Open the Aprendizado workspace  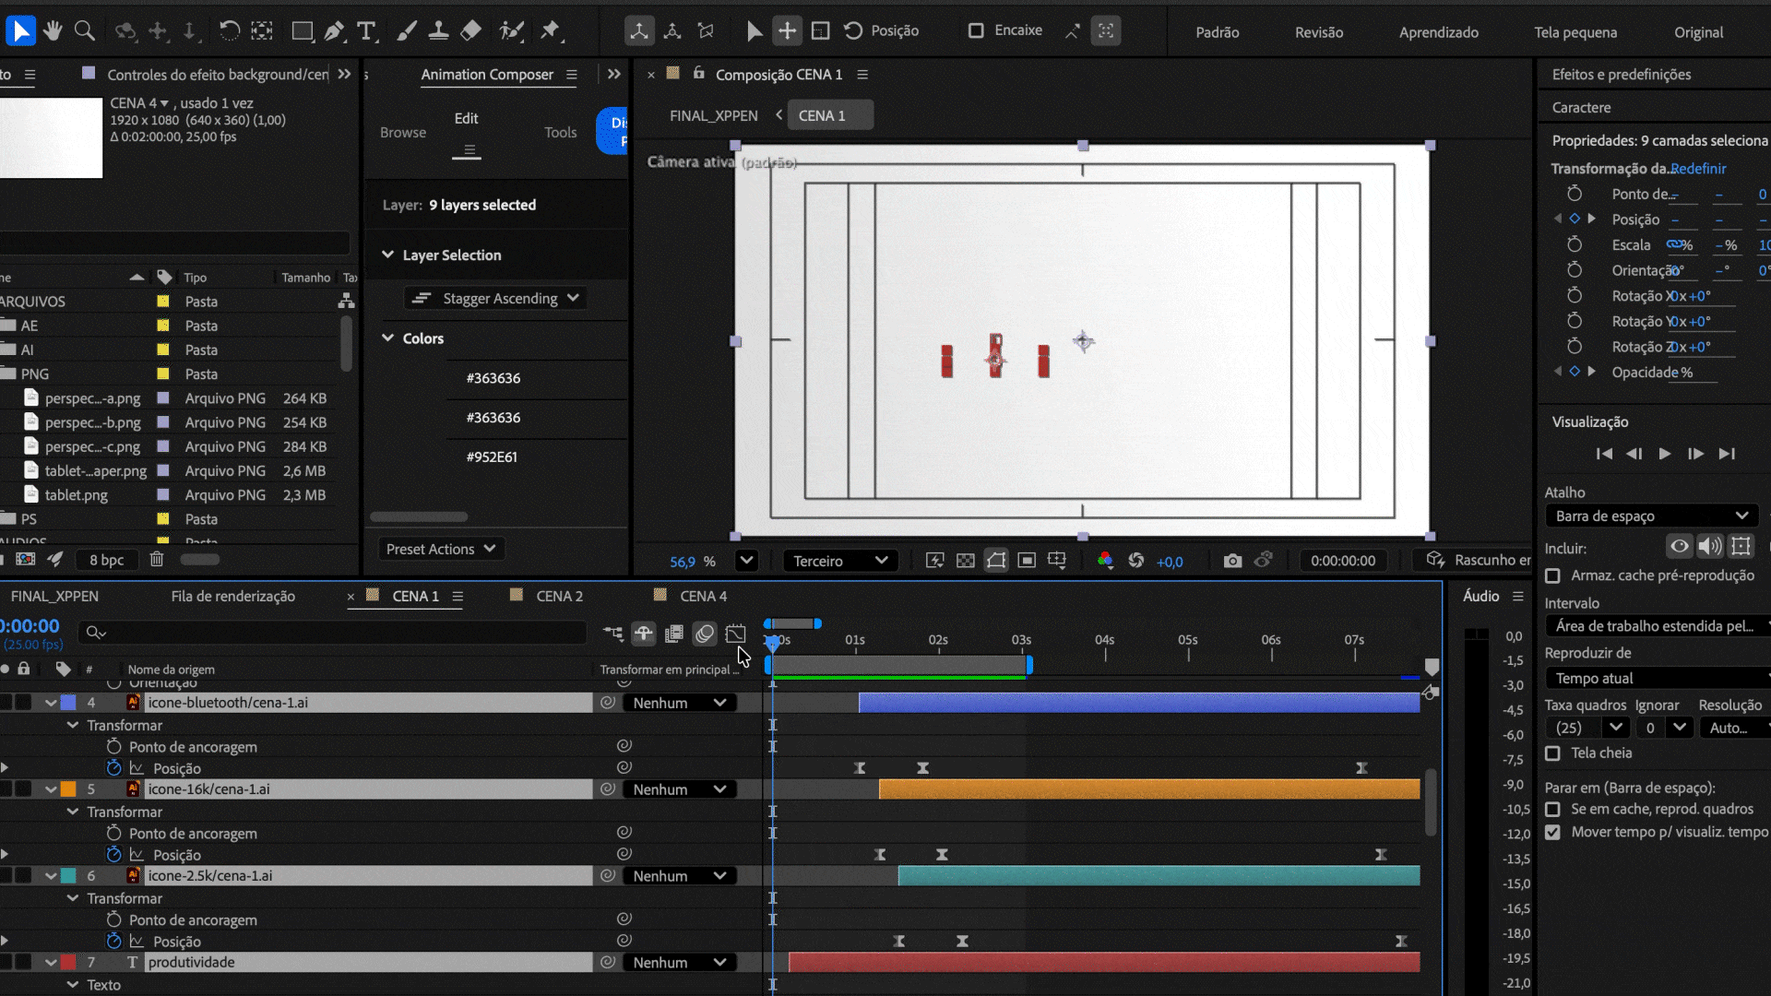pos(1438,32)
